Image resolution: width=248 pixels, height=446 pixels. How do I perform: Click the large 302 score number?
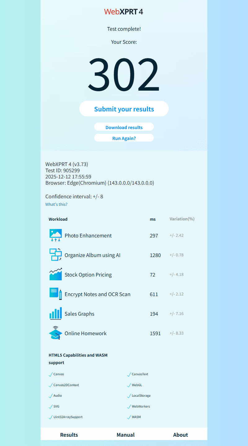pyautogui.click(x=124, y=75)
